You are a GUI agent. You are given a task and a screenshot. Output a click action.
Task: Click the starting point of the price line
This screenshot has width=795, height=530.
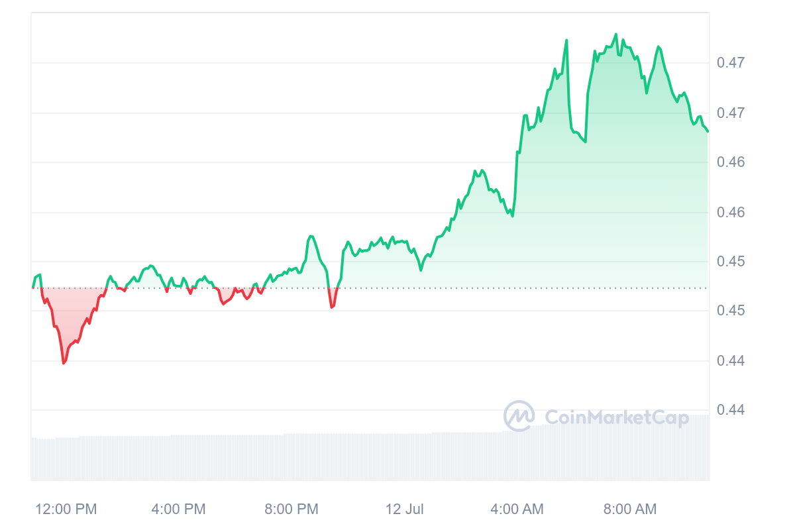32,288
